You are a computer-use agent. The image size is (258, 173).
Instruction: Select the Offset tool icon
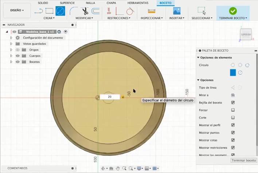pos(95,11)
